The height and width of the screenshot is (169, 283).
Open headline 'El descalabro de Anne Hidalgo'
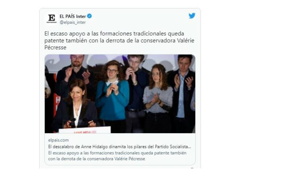(x=120, y=147)
